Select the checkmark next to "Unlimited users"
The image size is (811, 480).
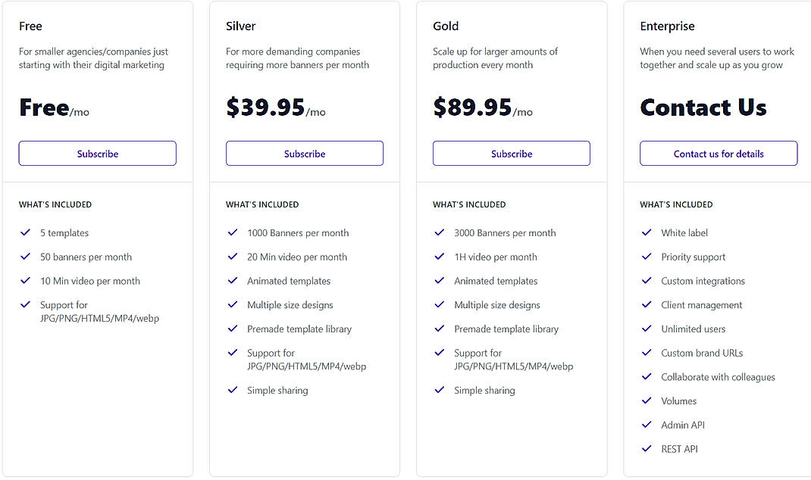646,329
